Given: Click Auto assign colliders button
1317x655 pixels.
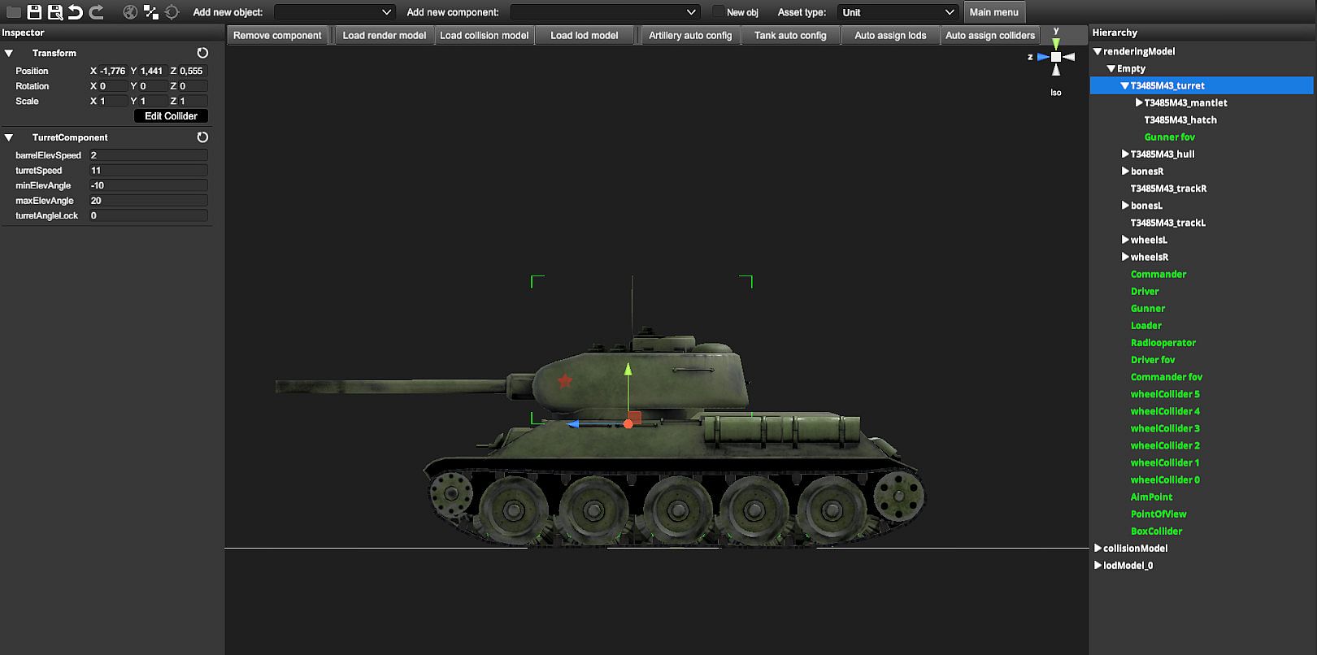Looking at the screenshot, I should (990, 35).
